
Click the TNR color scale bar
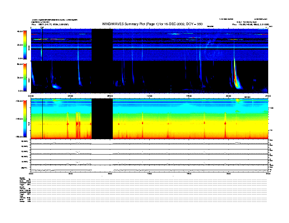(x=25, y=119)
